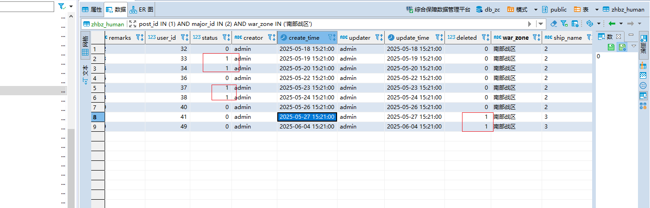
Task: Toggle the 面板 panels button
Action: pyautogui.click(x=644, y=45)
